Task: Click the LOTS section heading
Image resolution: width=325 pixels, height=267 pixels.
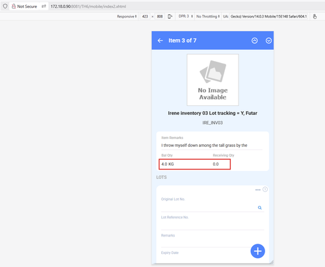Action: (161, 177)
